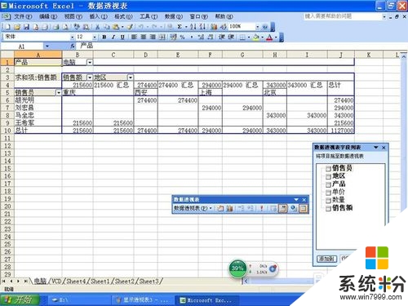
Task: Switch to the Sheet4 tab
Action: point(76,281)
